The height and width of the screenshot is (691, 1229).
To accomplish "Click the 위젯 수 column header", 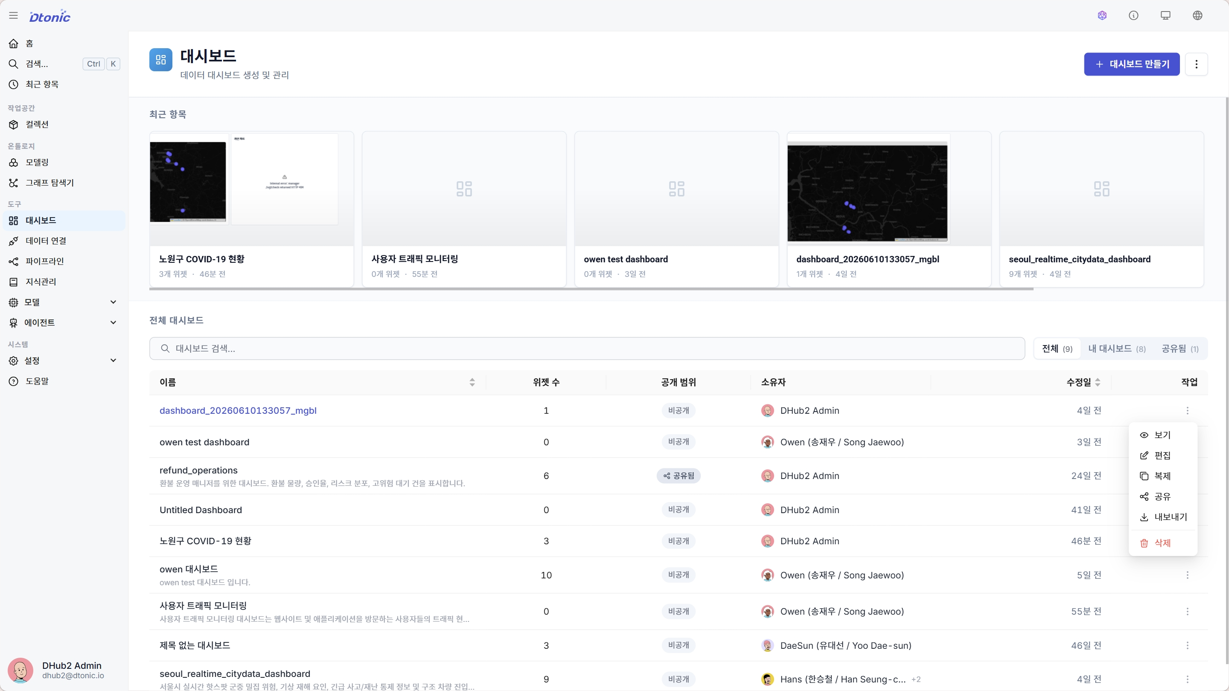I will [x=546, y=383].
